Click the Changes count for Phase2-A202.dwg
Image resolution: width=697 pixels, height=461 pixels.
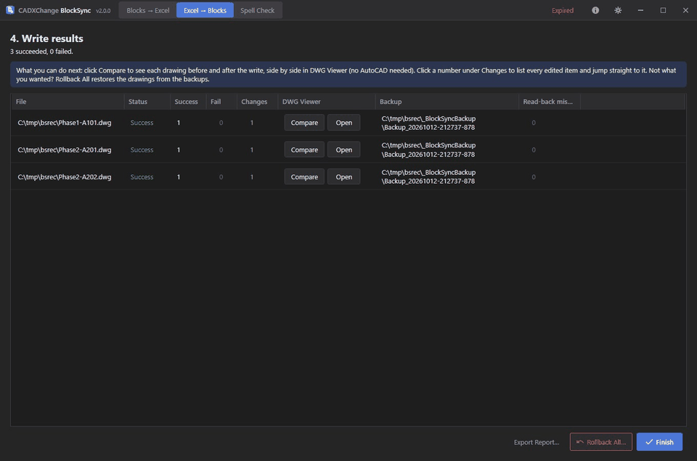coord(252,177)
